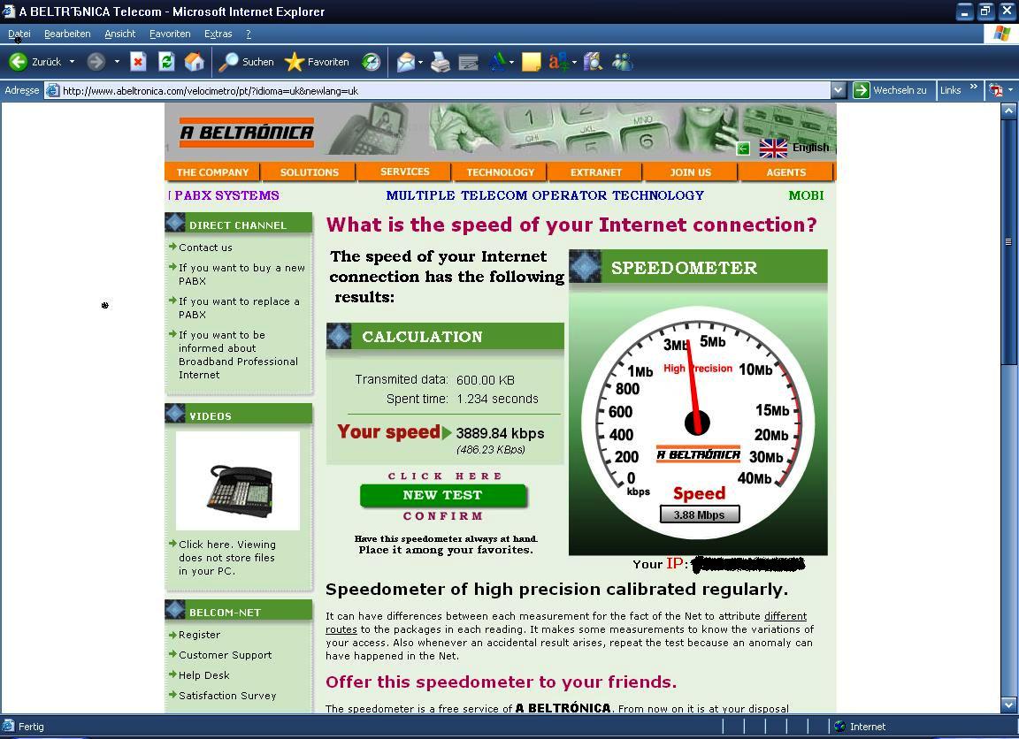Click the Internet zone status bar indicator
This screenshot has height=739, width=1019.
click(860, 727)
